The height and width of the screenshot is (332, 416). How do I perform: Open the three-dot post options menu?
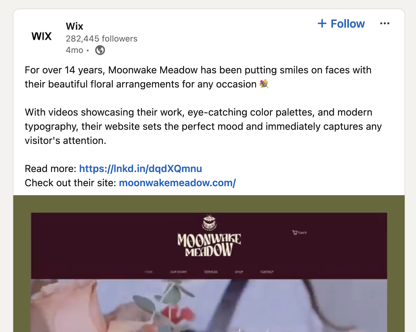385,23
